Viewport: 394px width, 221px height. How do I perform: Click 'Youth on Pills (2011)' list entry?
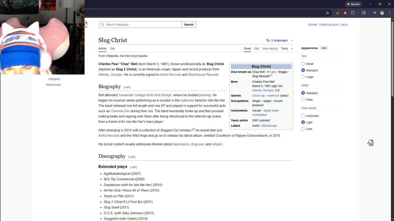tap(119, 196)
